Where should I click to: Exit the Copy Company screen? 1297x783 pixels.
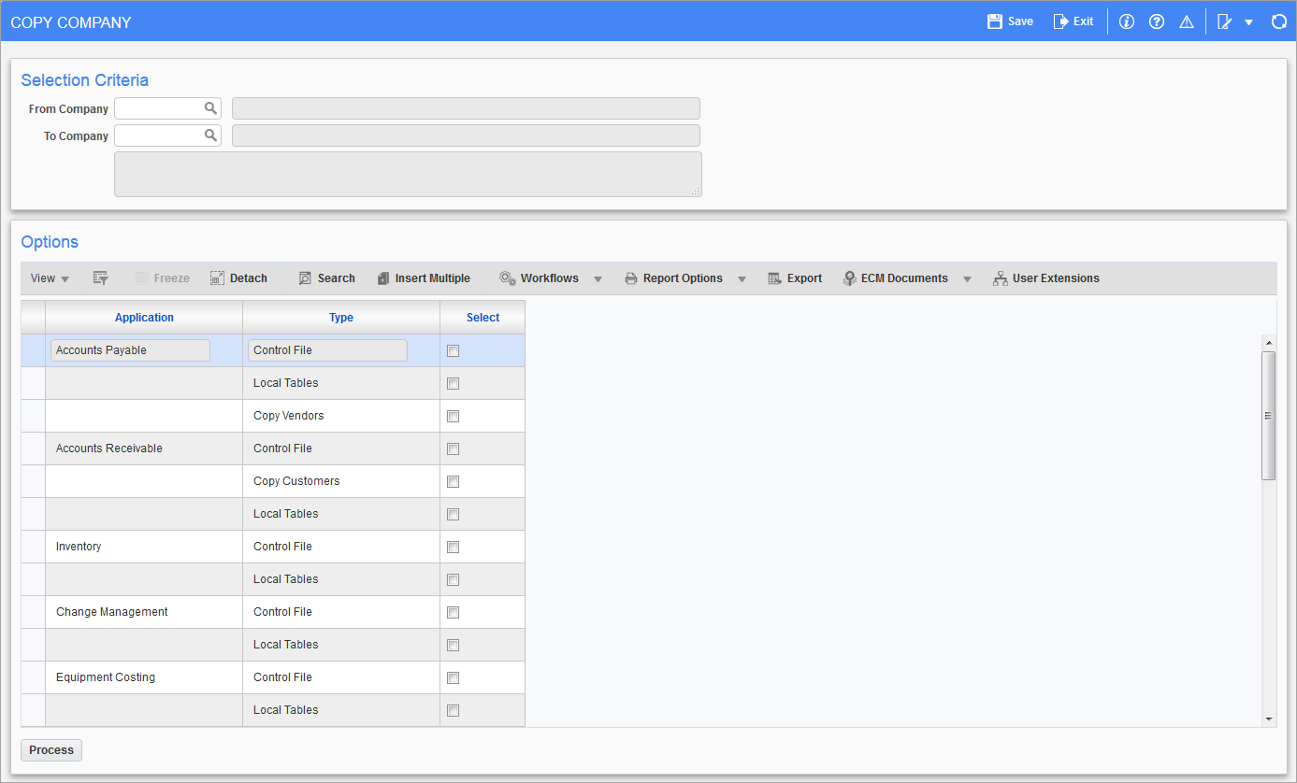[1073, 21]
